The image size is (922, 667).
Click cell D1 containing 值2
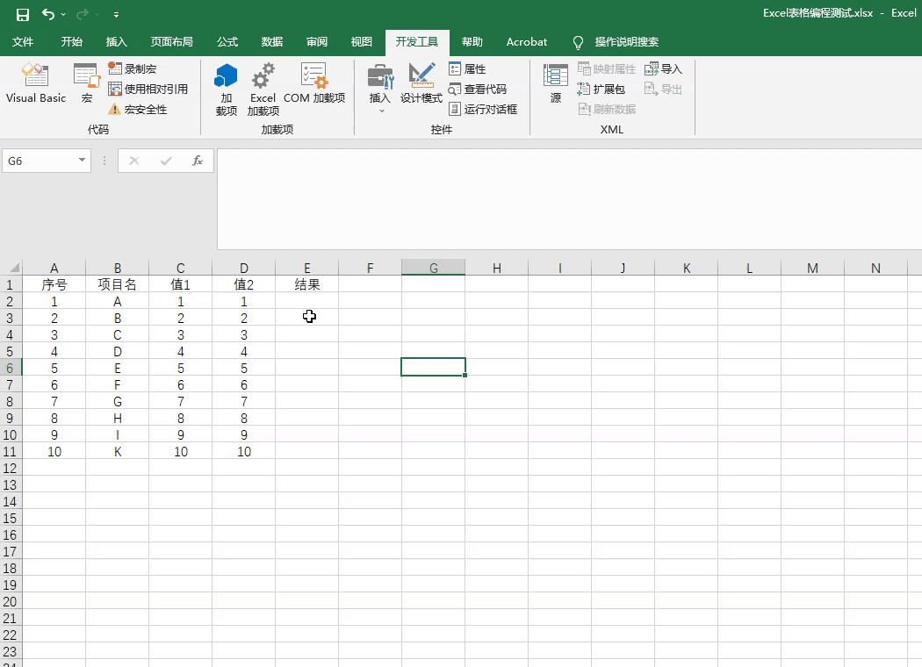(243, 285)
